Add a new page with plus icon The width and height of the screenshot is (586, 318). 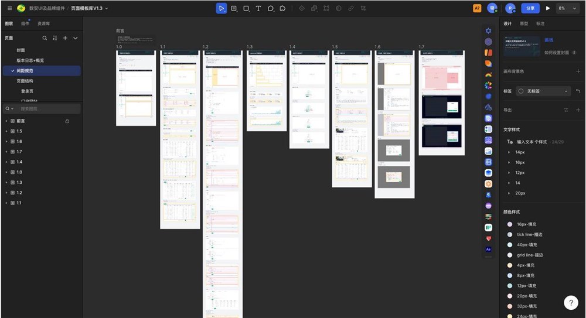(65, 38)
